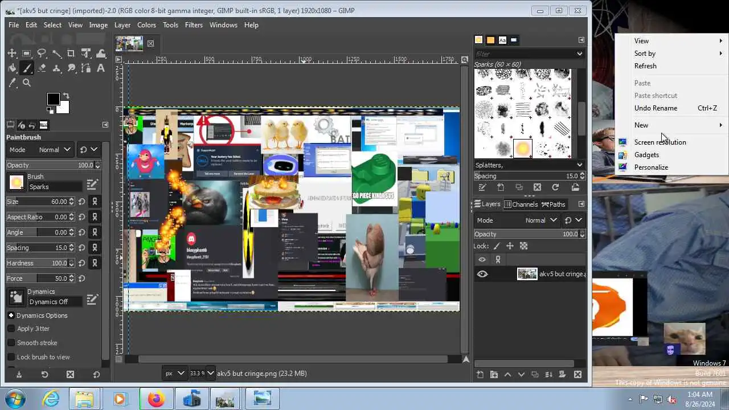Switch to the Channels tab
729x410 pixels.
[x=521, y=204]
